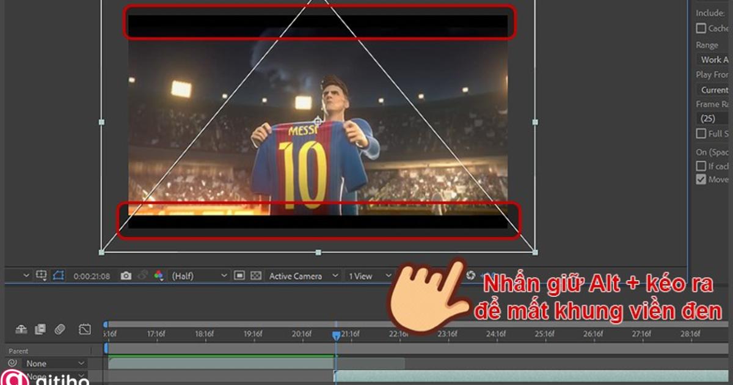Enable frame blending for the composition
The image size is (733, 385).
[x=40, y=329]
